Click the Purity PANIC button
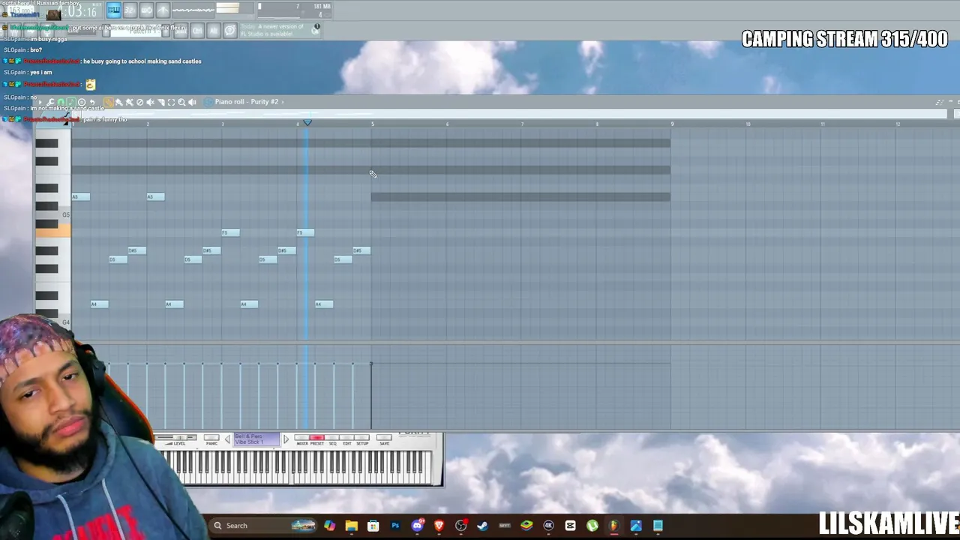 click(212, 439)
